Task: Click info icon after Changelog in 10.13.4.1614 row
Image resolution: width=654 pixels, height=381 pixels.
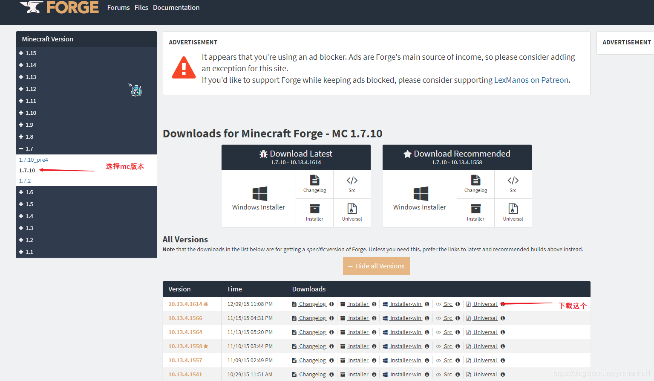Action: 331,304
